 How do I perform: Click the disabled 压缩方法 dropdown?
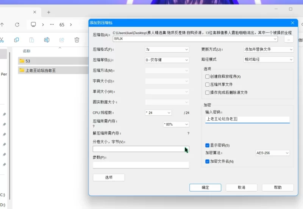coord(167,70)
